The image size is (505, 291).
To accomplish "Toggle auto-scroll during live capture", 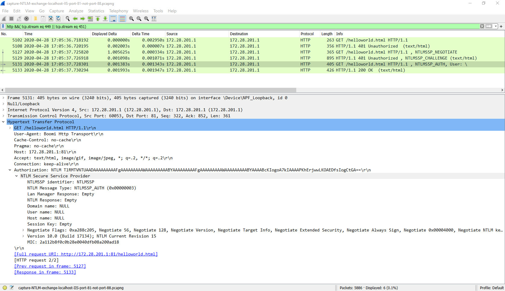I will pyautogui.click(x=113, y=19).
